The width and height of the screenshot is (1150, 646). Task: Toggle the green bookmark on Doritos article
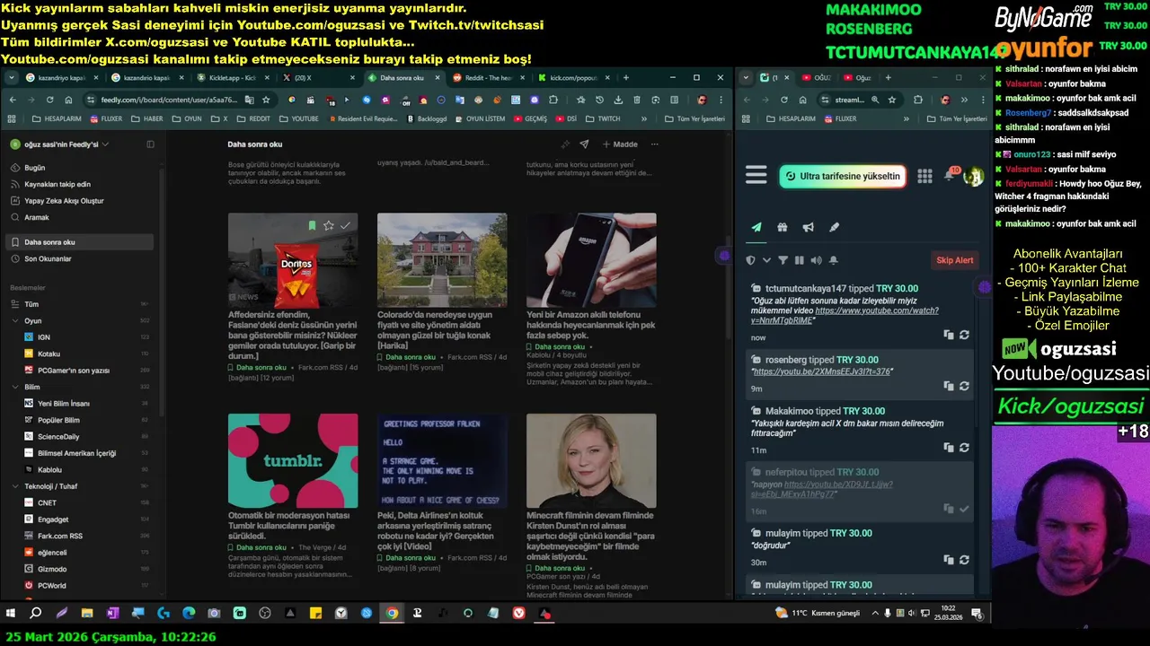[312, 226]
